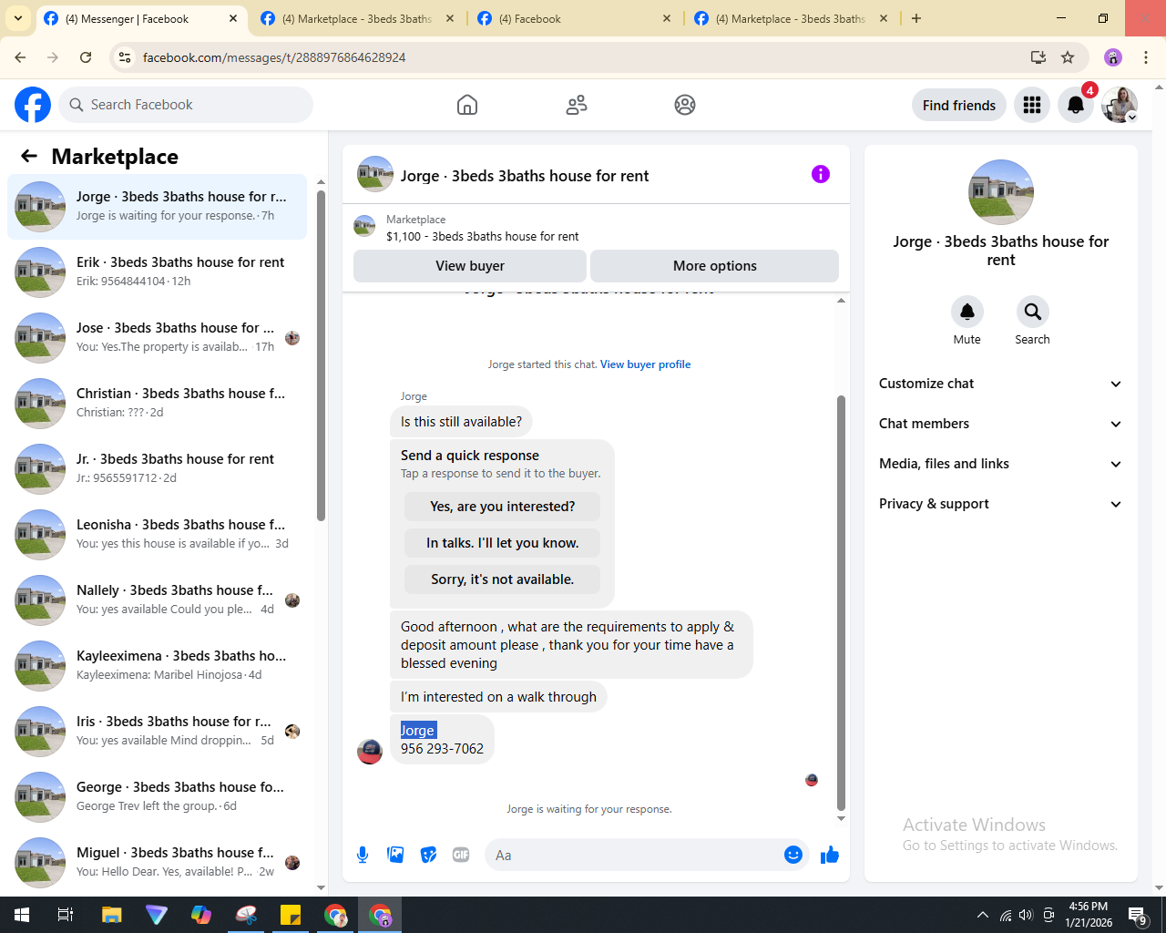This screenshot has height=933, width=1166.
Task: Open the Chrome three-dot menu
Action: pyautogui.click(x=1146, y=57)
